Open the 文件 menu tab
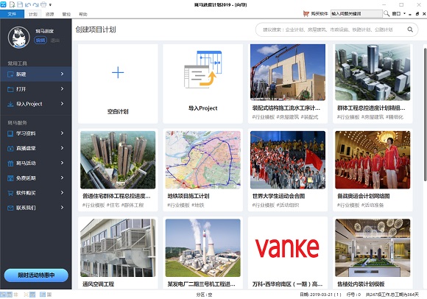427x299 pixels. coord(12,14)
